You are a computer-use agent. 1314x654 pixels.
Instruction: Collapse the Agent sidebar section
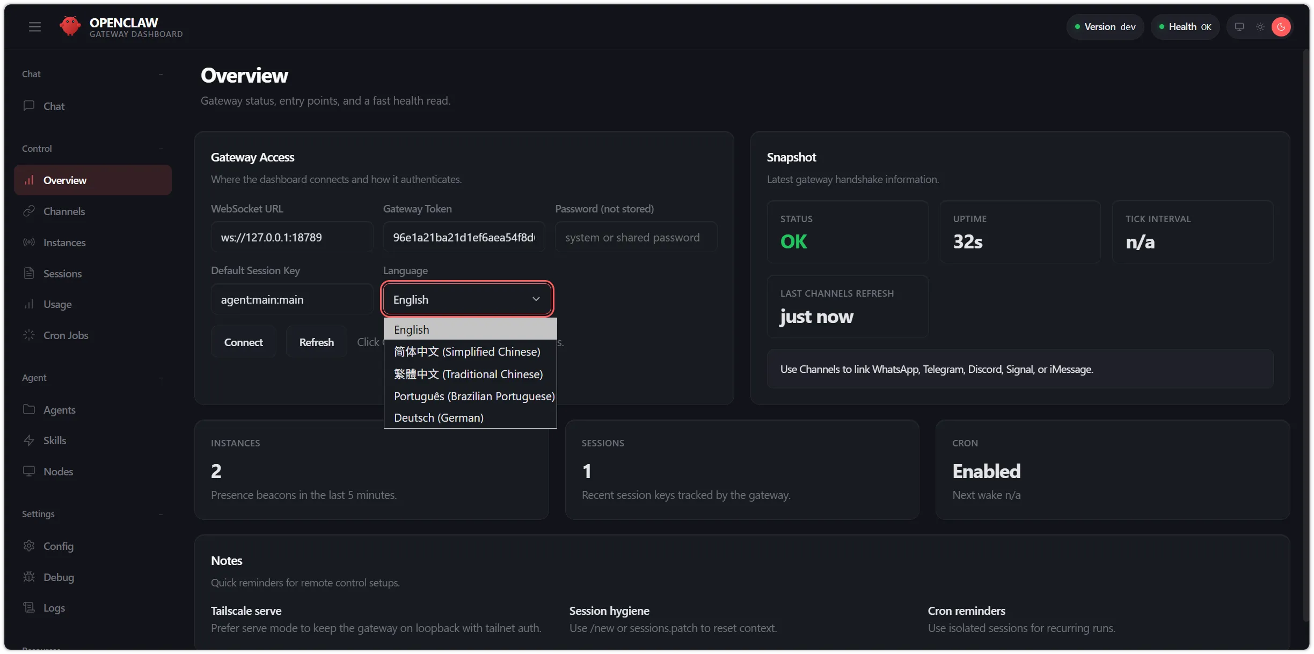click(160, 378)
